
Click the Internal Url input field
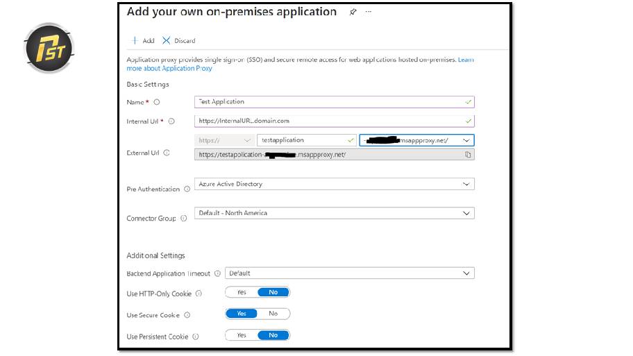335,121
